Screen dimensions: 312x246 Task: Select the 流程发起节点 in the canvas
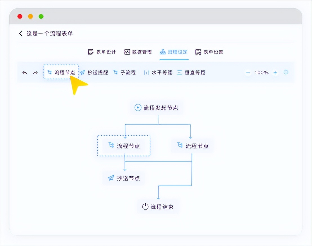click(157, 108)
